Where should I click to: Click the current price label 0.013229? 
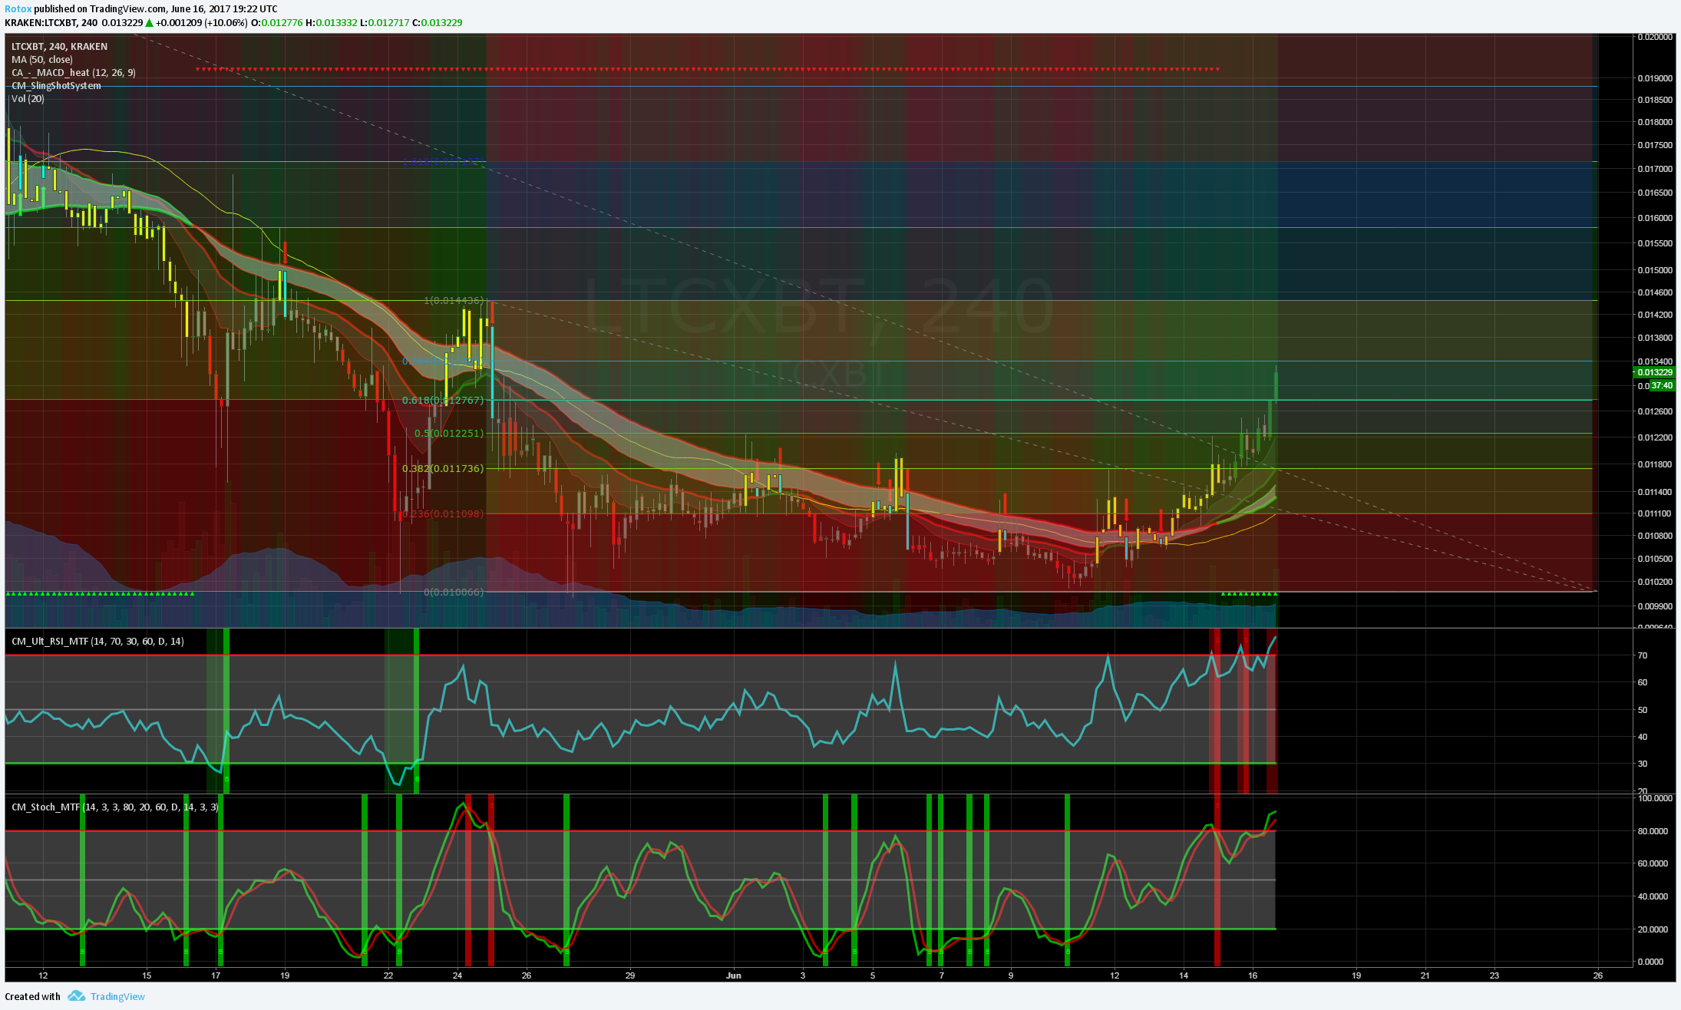(1654, 372)
